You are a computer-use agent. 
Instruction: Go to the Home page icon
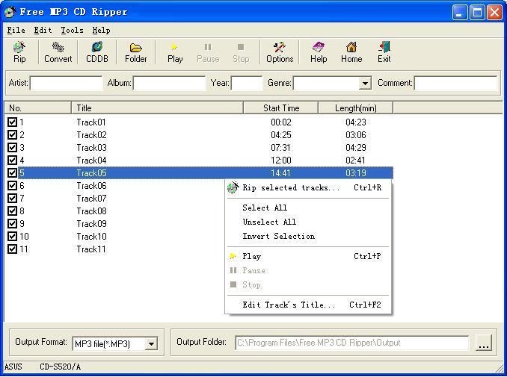pyautogui.click(x=351, y=52)
